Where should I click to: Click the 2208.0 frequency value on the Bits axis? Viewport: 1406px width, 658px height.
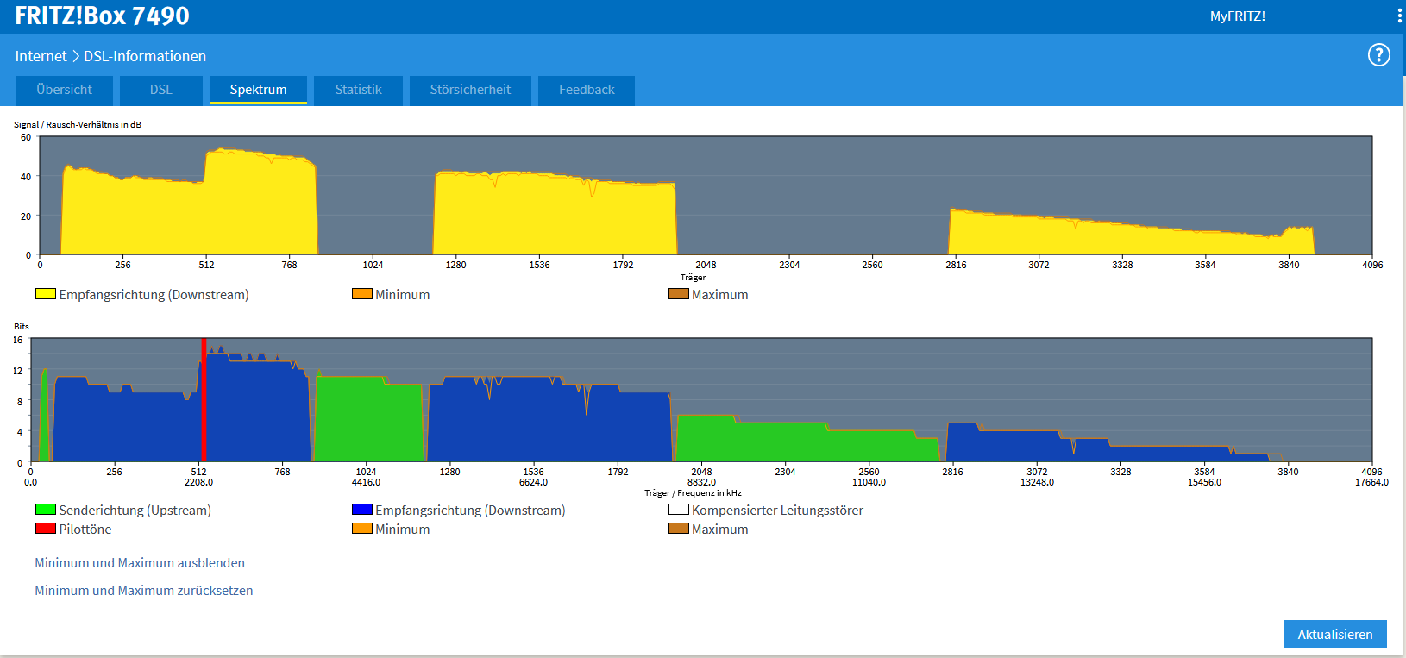198,482
